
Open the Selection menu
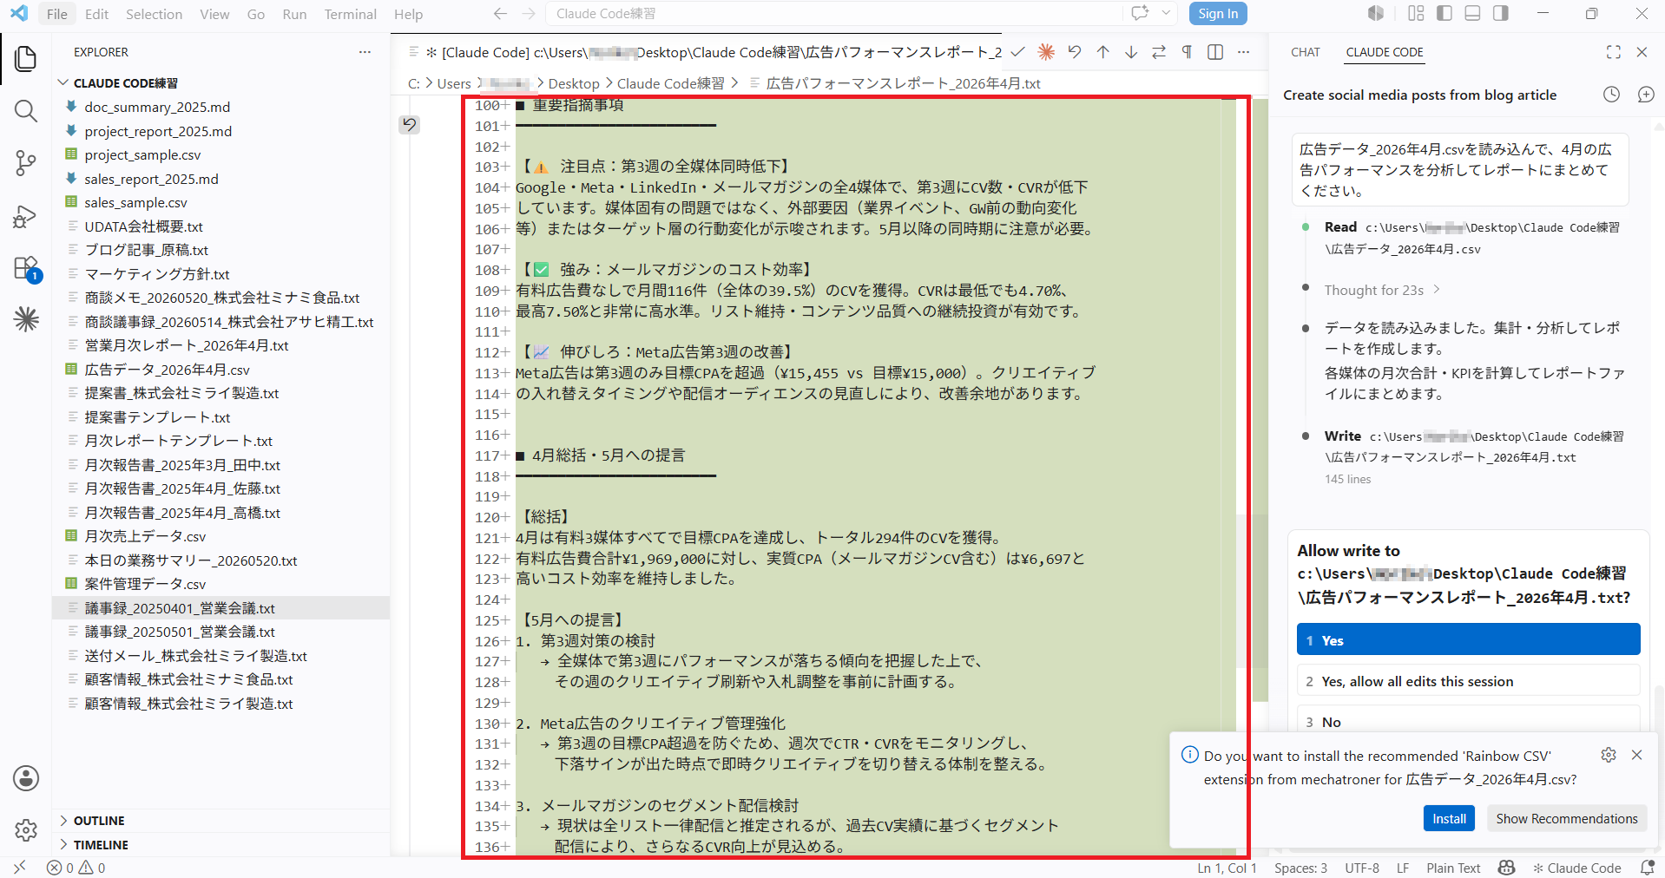[x=154, y=14]
